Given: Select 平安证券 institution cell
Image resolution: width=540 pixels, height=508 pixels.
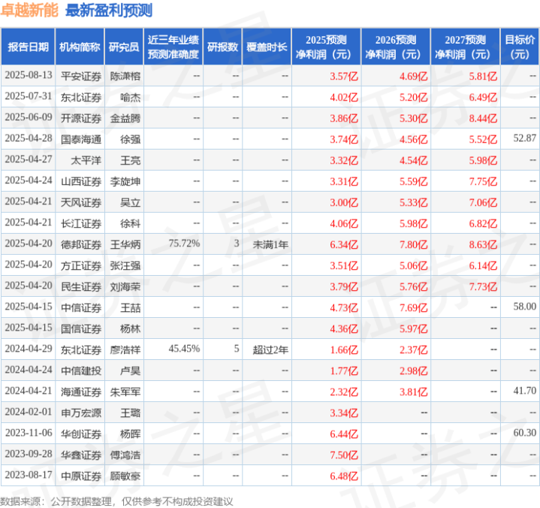Looking at the screenshot, I should tap(81, 76).
